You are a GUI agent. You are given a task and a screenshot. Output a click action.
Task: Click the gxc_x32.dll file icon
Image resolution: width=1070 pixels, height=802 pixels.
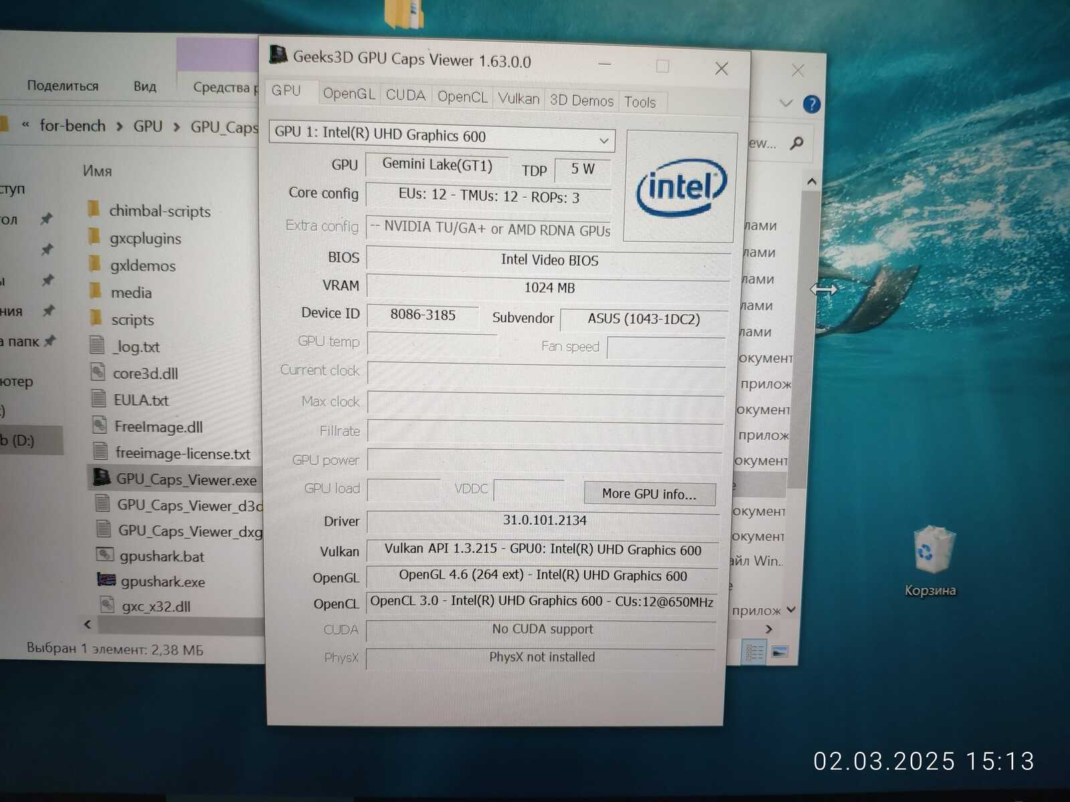(x=107, y=606)
